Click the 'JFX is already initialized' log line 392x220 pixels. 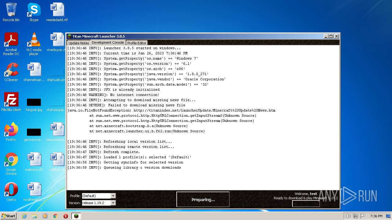113,90
